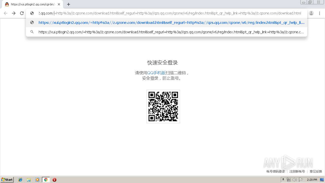Open the network tray icon
Screen dimensions: 325x183
coord(289,180)
